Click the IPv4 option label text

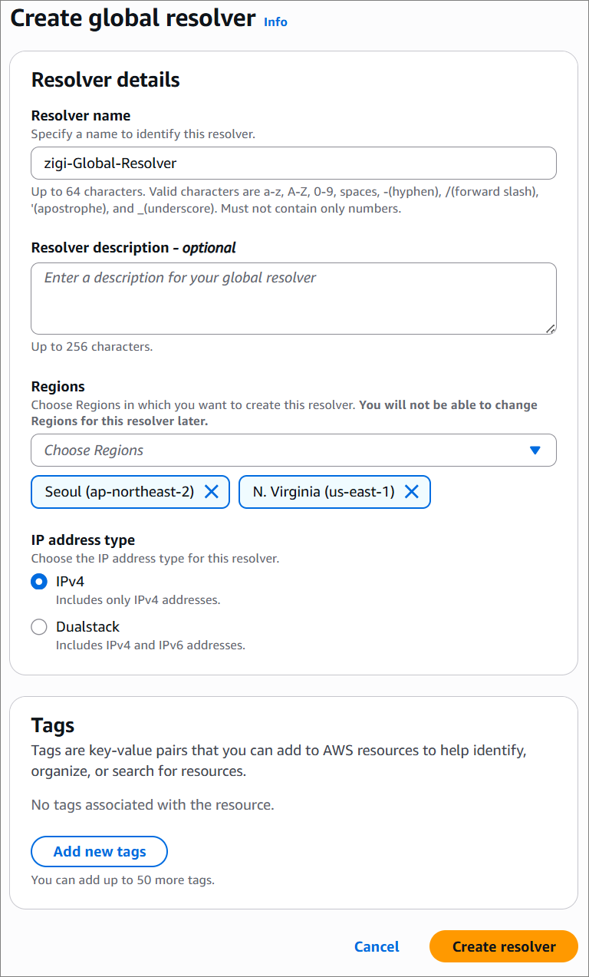point(70,582)
